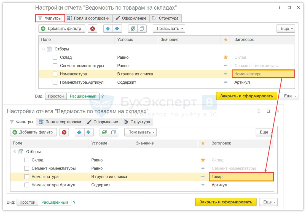
Task: Collapse the Отборы tree group in upper dialog
Action: (x=43, y=49)
